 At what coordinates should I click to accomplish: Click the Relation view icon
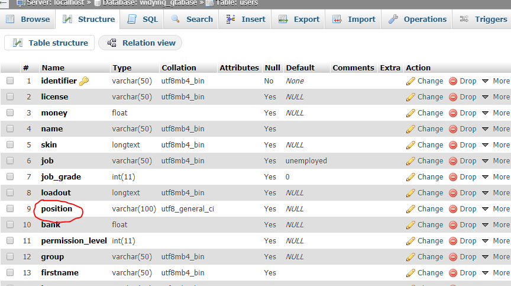click(112, 43)
